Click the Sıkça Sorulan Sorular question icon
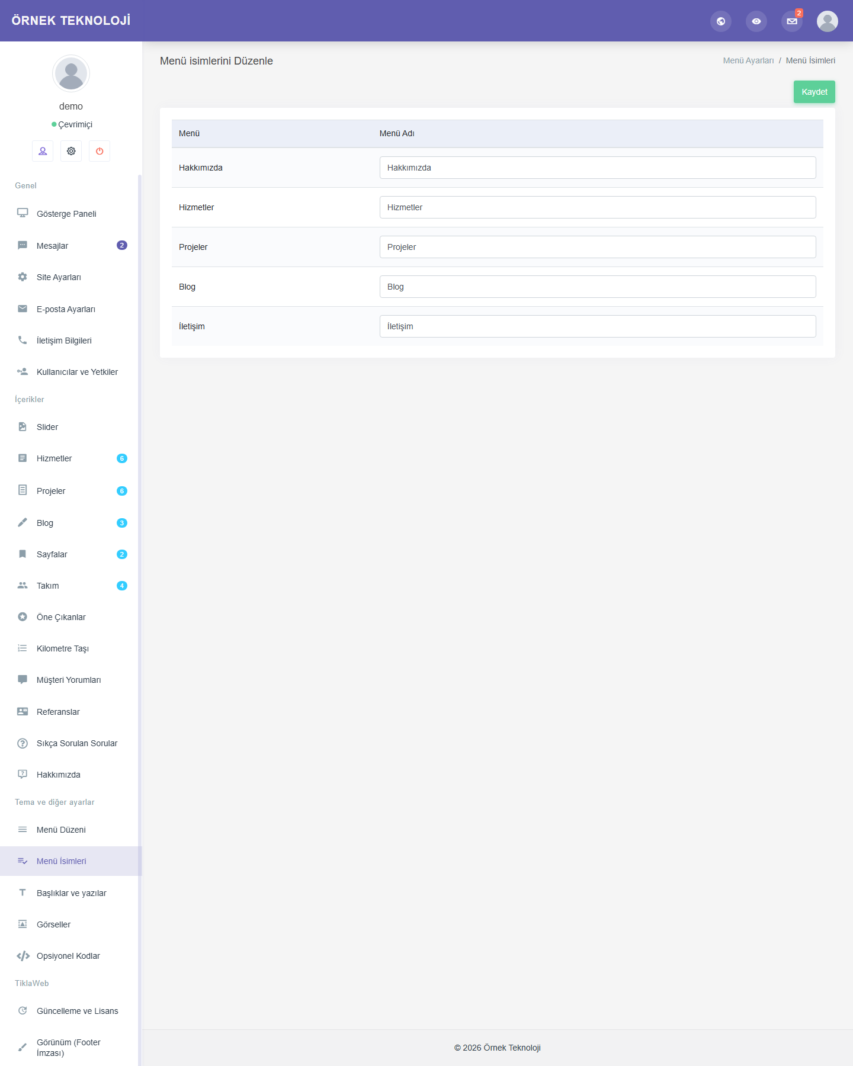This screenshot has height=1066, width=853. point(23,743)
